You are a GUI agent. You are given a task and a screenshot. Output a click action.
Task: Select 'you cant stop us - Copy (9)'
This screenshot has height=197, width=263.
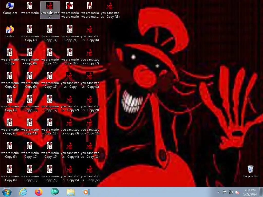point(90,103)
